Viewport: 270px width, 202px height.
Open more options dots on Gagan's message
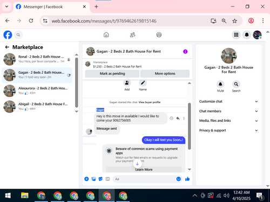pos(184,118)
